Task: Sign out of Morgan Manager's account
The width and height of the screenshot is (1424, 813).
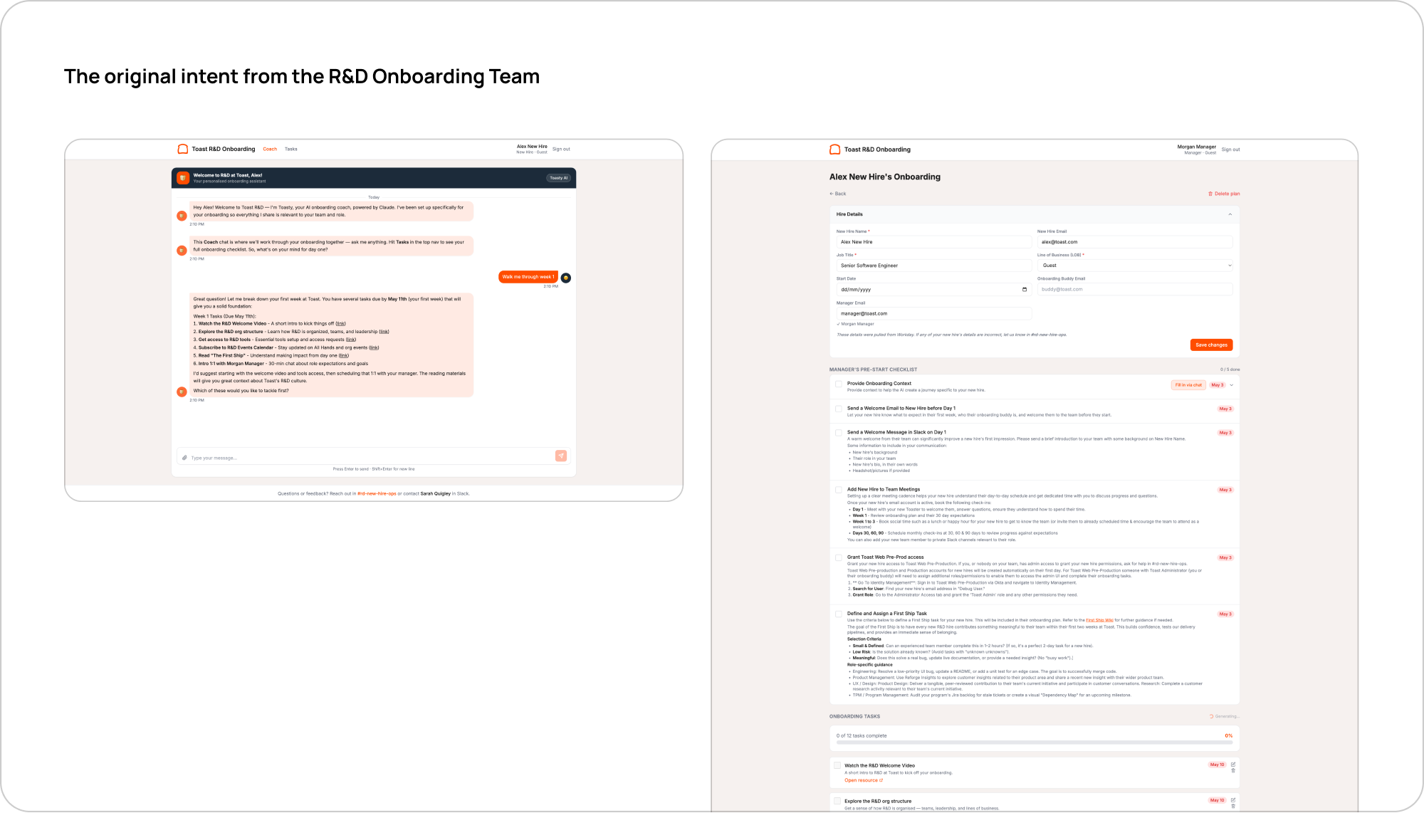Action: click(1230, 150)
